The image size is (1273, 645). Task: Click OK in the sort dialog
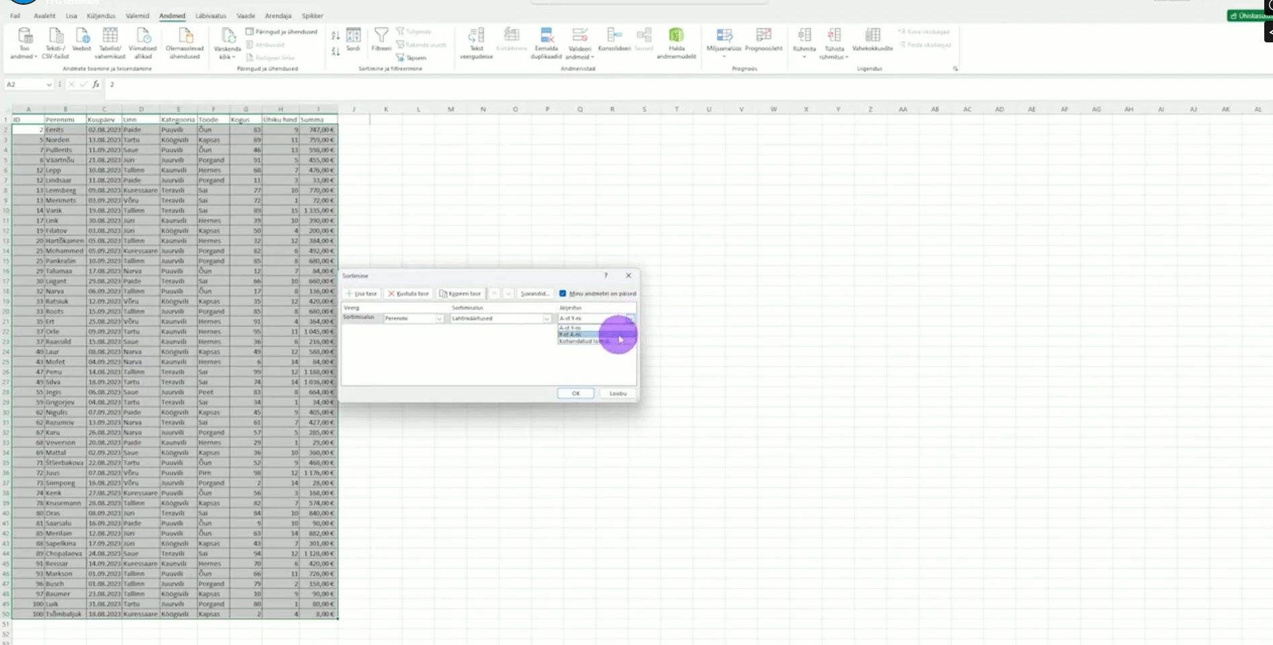(576, 393)
